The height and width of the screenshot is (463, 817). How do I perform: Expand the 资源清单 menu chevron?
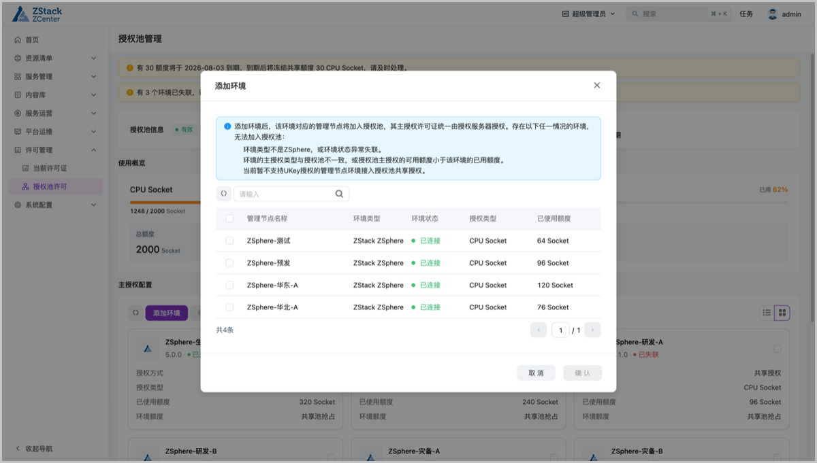pyautogui.click(x=93, y=58)
